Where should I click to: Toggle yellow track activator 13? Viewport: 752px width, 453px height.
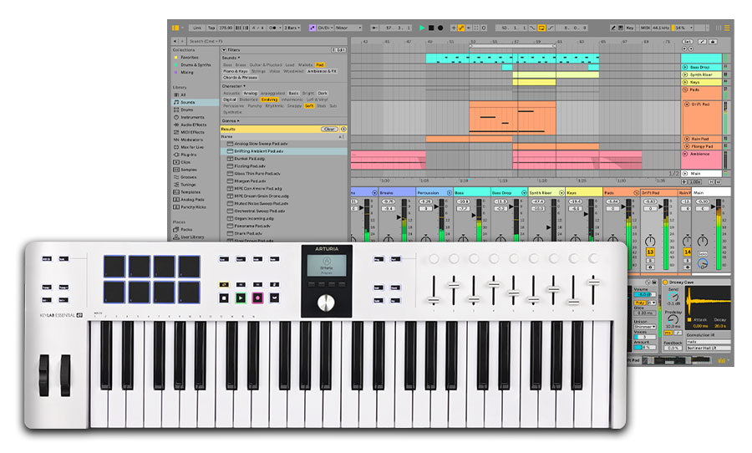(x=650, y=252)
